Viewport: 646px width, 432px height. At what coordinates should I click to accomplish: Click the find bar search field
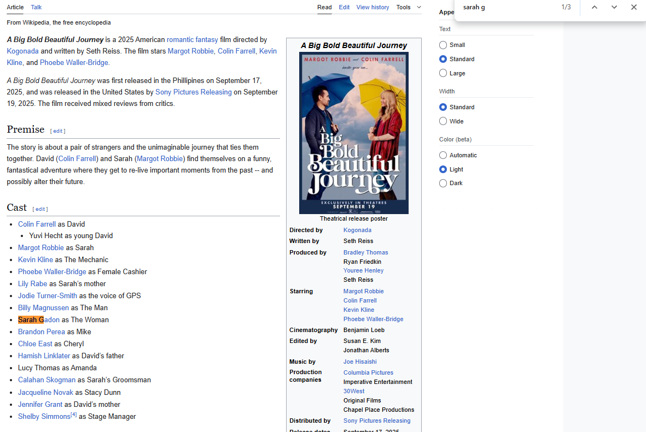(x=509, y=7)
